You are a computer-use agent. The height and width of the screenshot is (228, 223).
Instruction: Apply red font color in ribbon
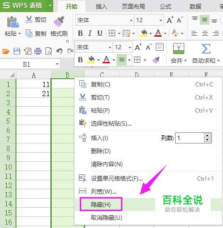158,33
